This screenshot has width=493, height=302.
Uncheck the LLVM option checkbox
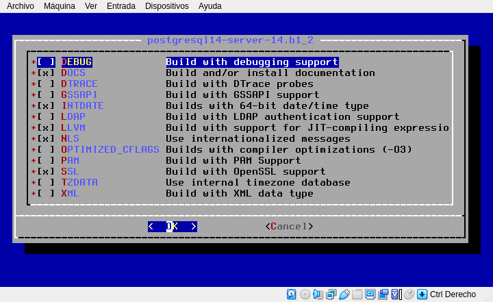46,128
